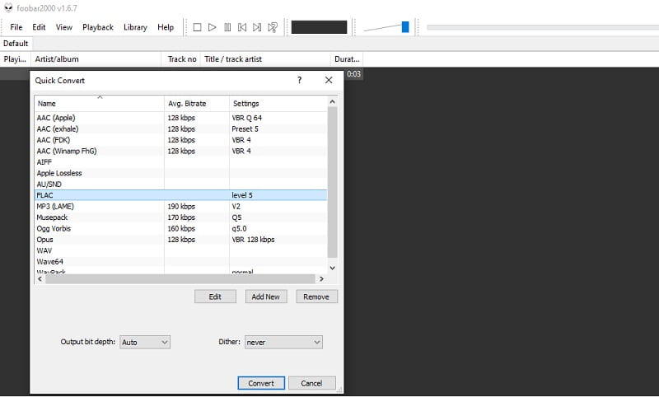Click the Remove button
The height and width of the screenshot is (397, 659).
pos(316,297)
